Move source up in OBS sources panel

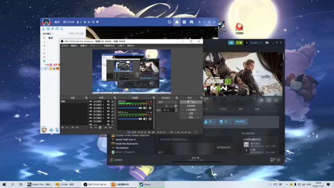point(106,127)
